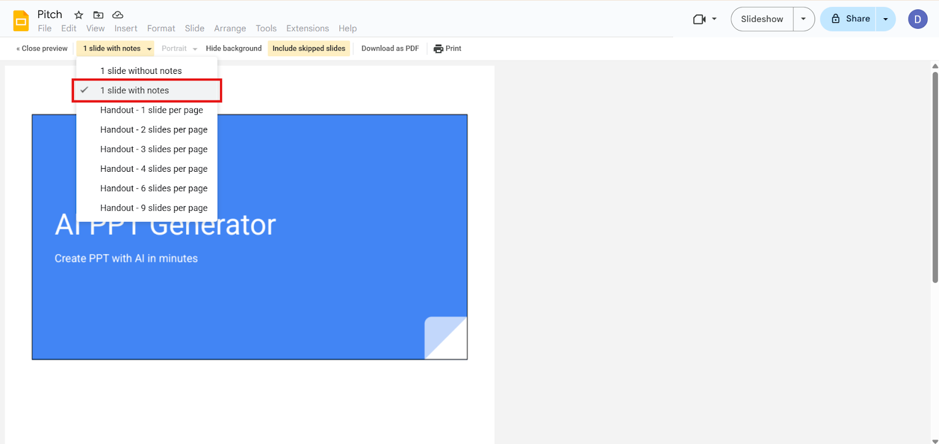Click the Pitch document title
The height and width of the screenshot is (444, 939).
[x=50, y=14]
